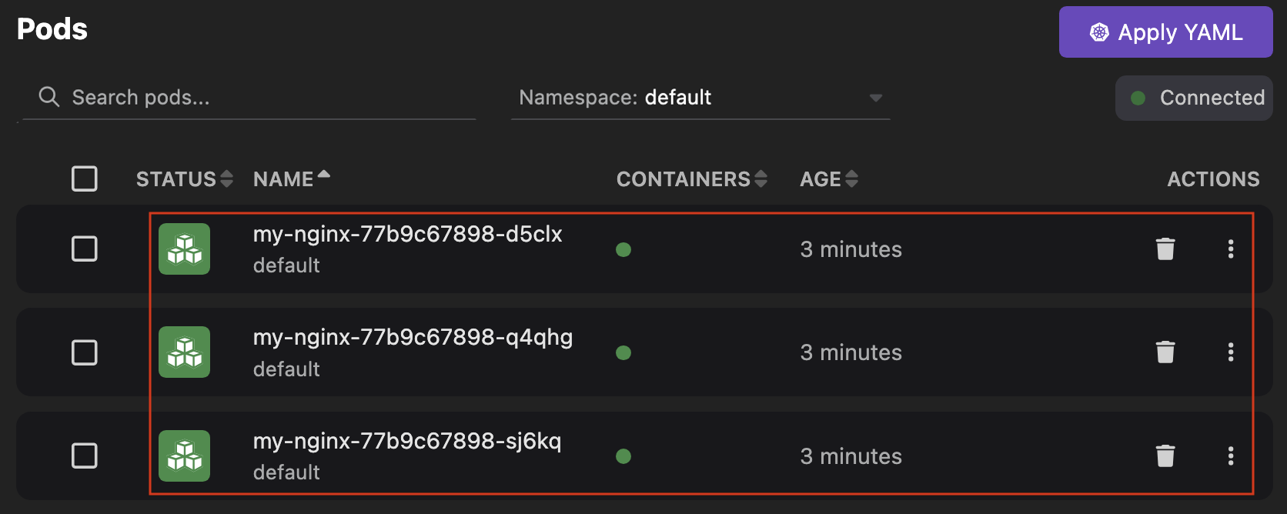Click the green container health dot for my-nginx-77b9c67898-q4qhg
Viewport: 1287px width, 514px height.
(x=623, y=352)
